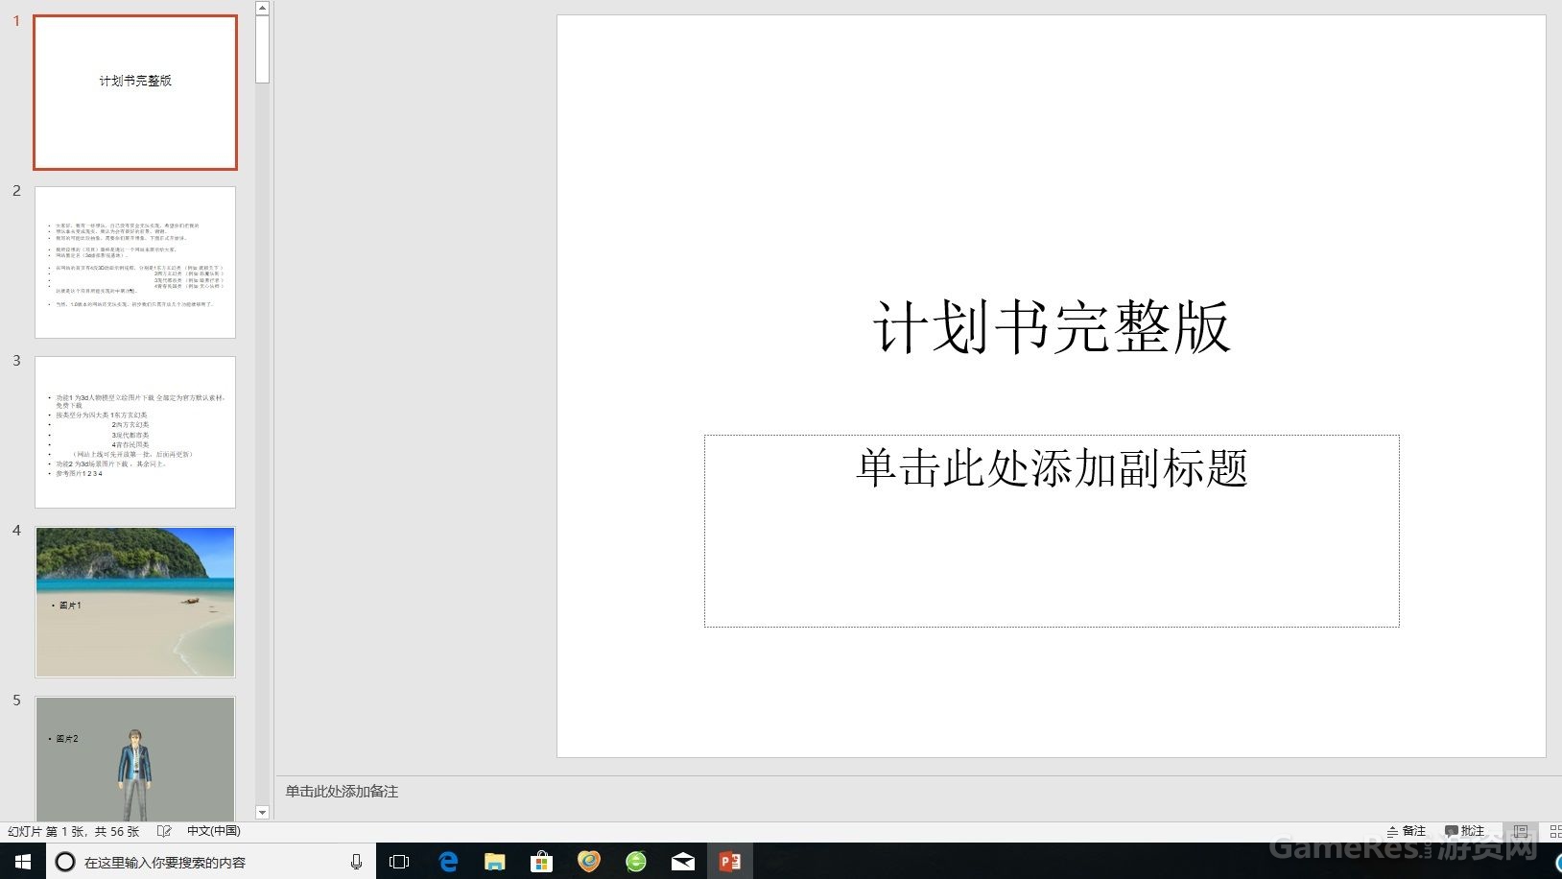1562x879 pixels.
Task: Switch to Normal view icon in status bar
Action: coord(1521,831)
